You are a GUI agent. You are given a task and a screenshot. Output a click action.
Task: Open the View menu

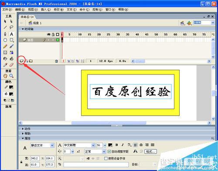[x=33, y=10]
